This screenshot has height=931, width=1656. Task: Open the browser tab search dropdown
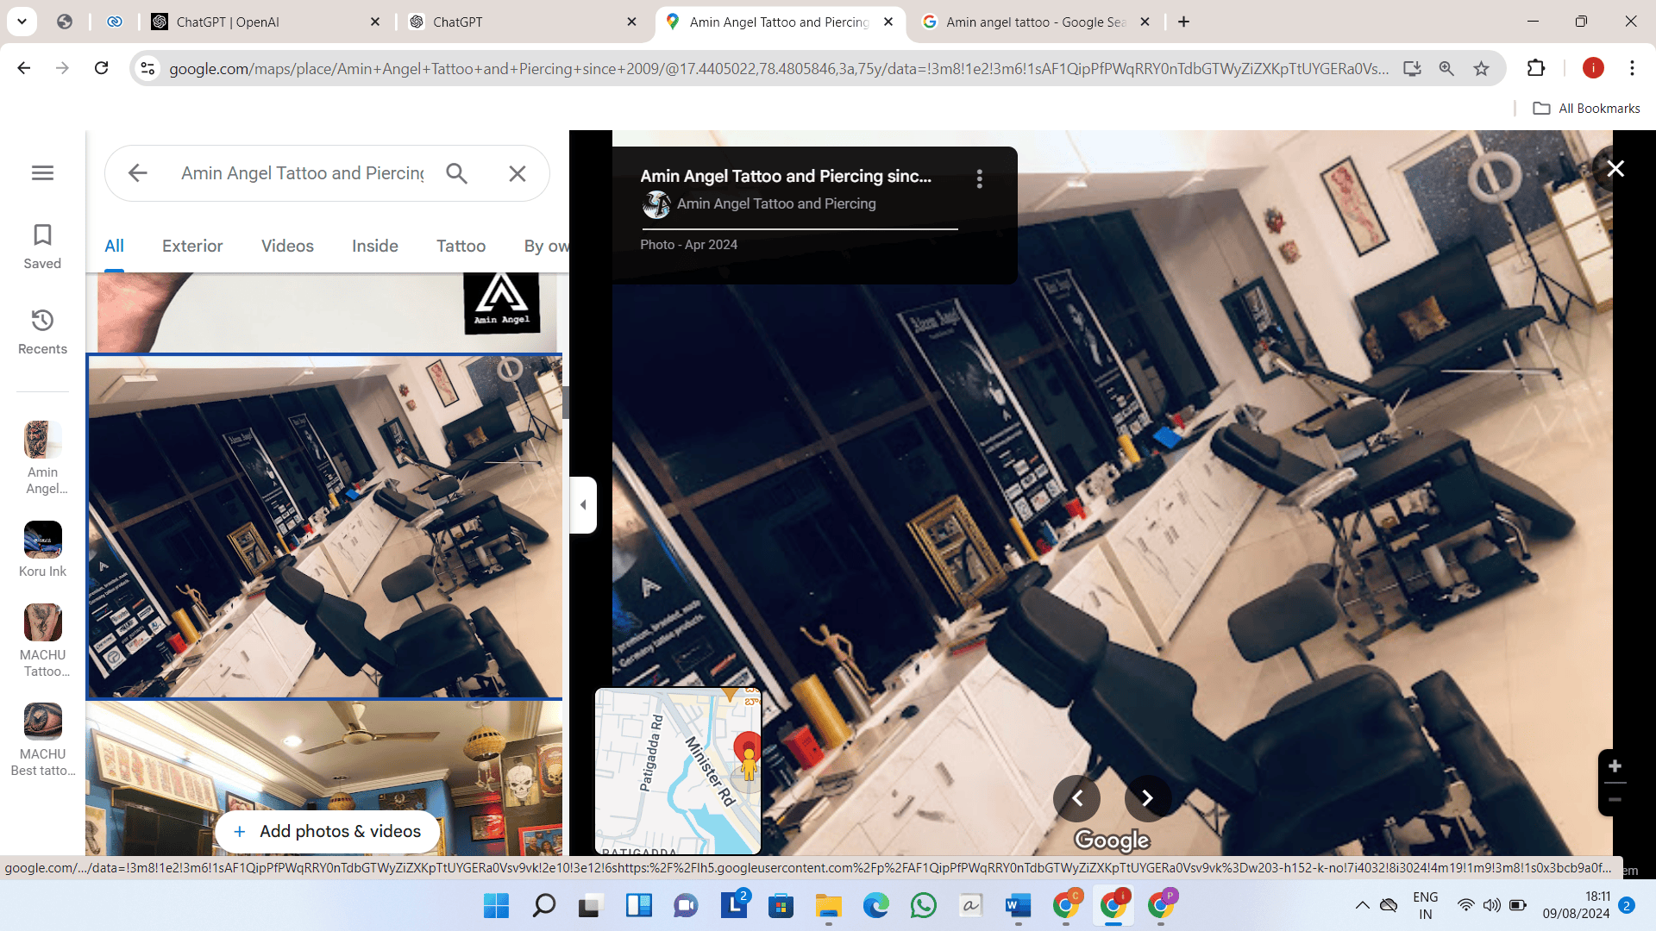click(x=22, y=22)
